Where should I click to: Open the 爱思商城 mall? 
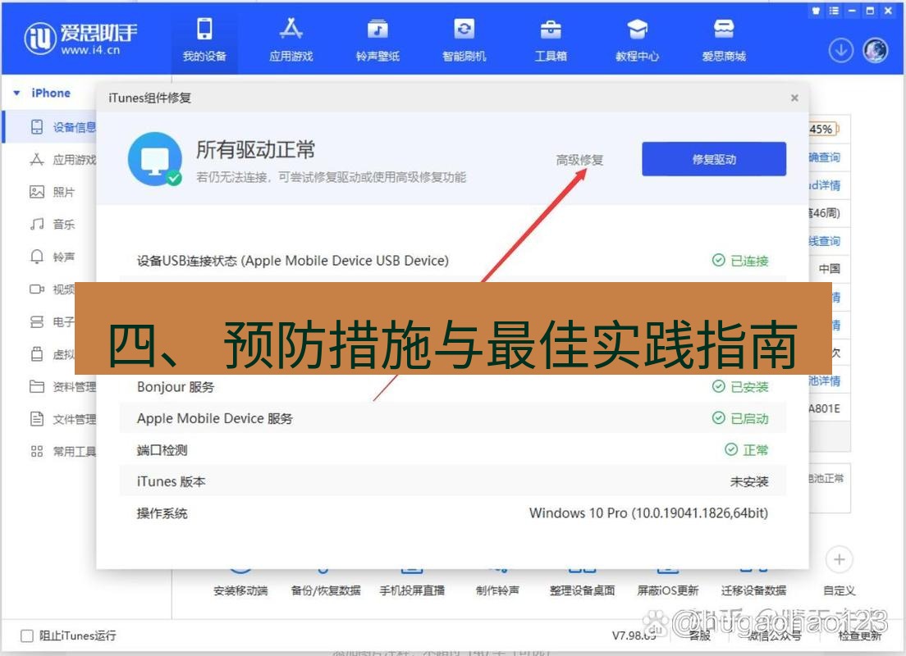click(724, 37)
